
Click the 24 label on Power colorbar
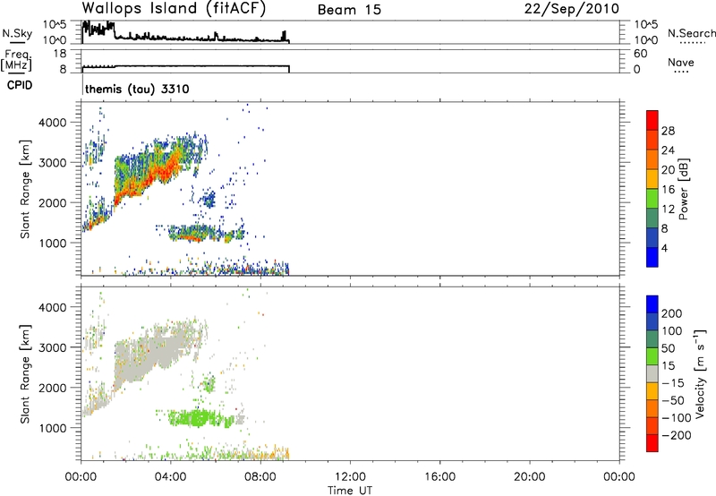(x=668, y=150)
